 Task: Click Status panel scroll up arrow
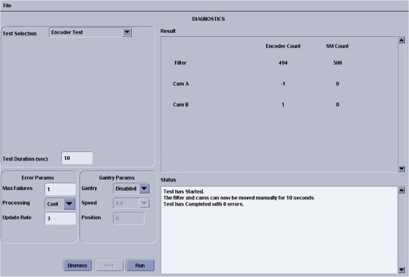pyautogui.click(x=402, y=190)
